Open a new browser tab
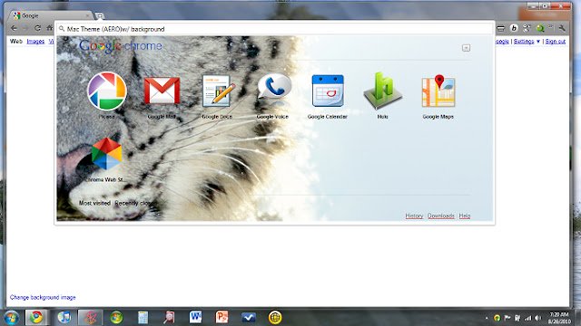 (x=99, y=16)
